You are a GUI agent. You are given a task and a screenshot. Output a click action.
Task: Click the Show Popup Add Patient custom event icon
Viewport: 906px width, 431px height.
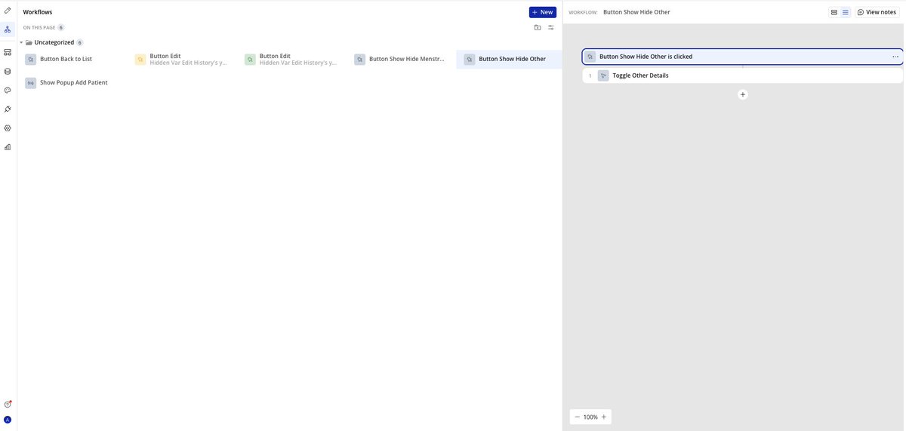[x=31, y=83]
